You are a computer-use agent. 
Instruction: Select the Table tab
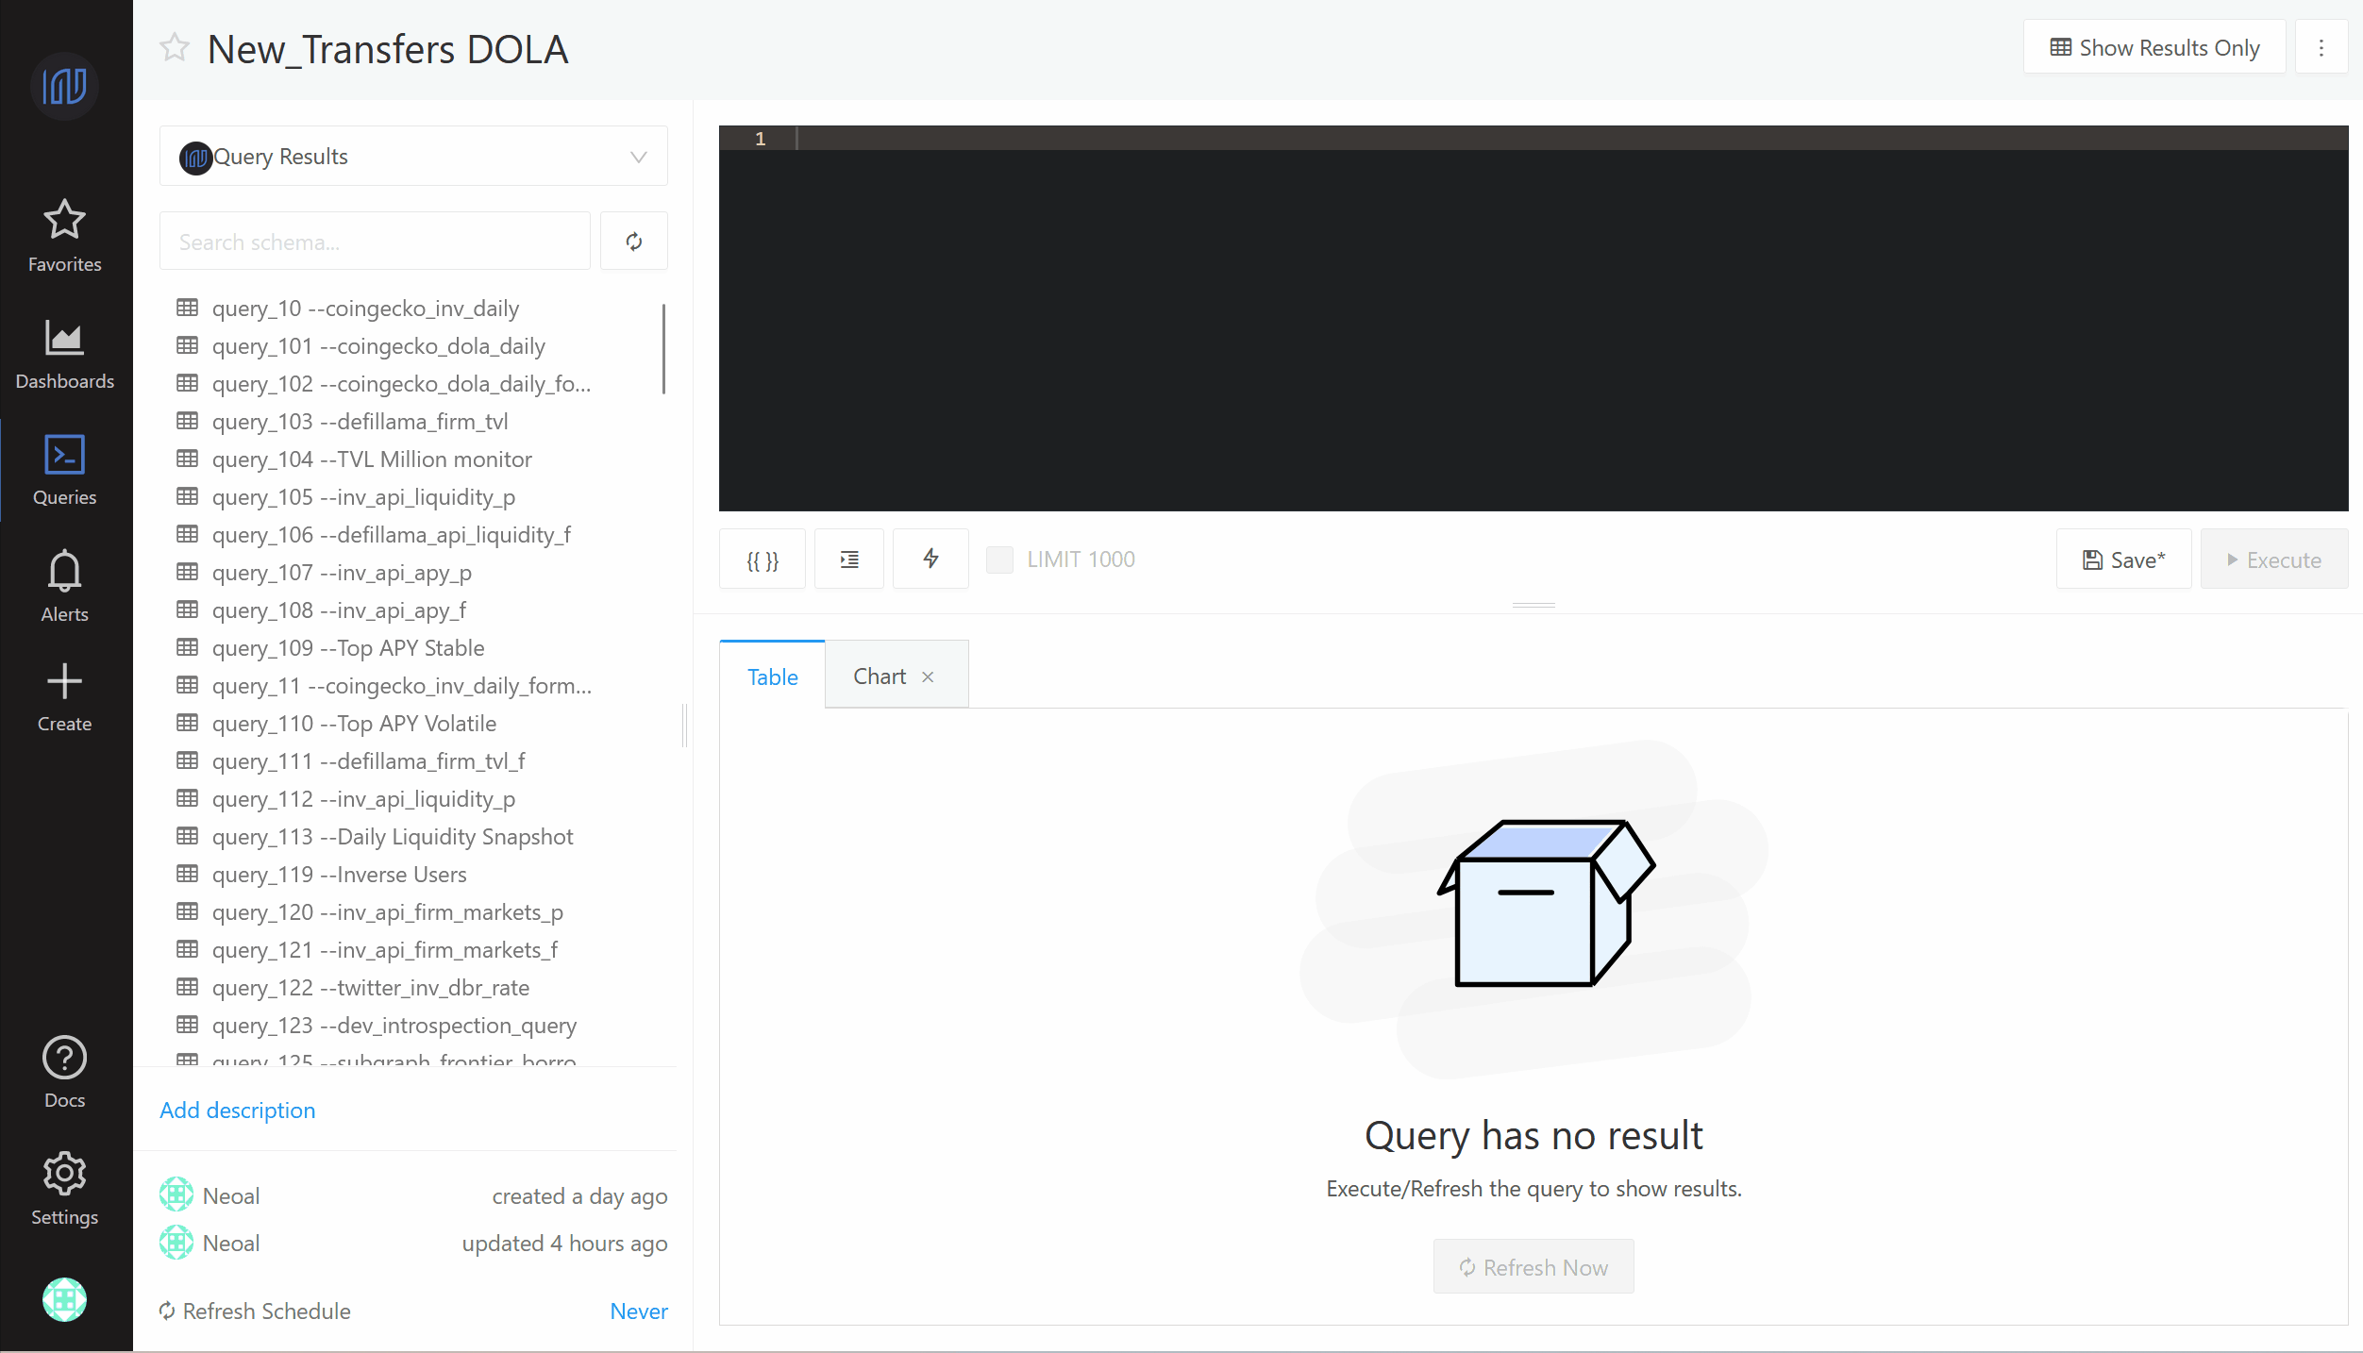772,676
